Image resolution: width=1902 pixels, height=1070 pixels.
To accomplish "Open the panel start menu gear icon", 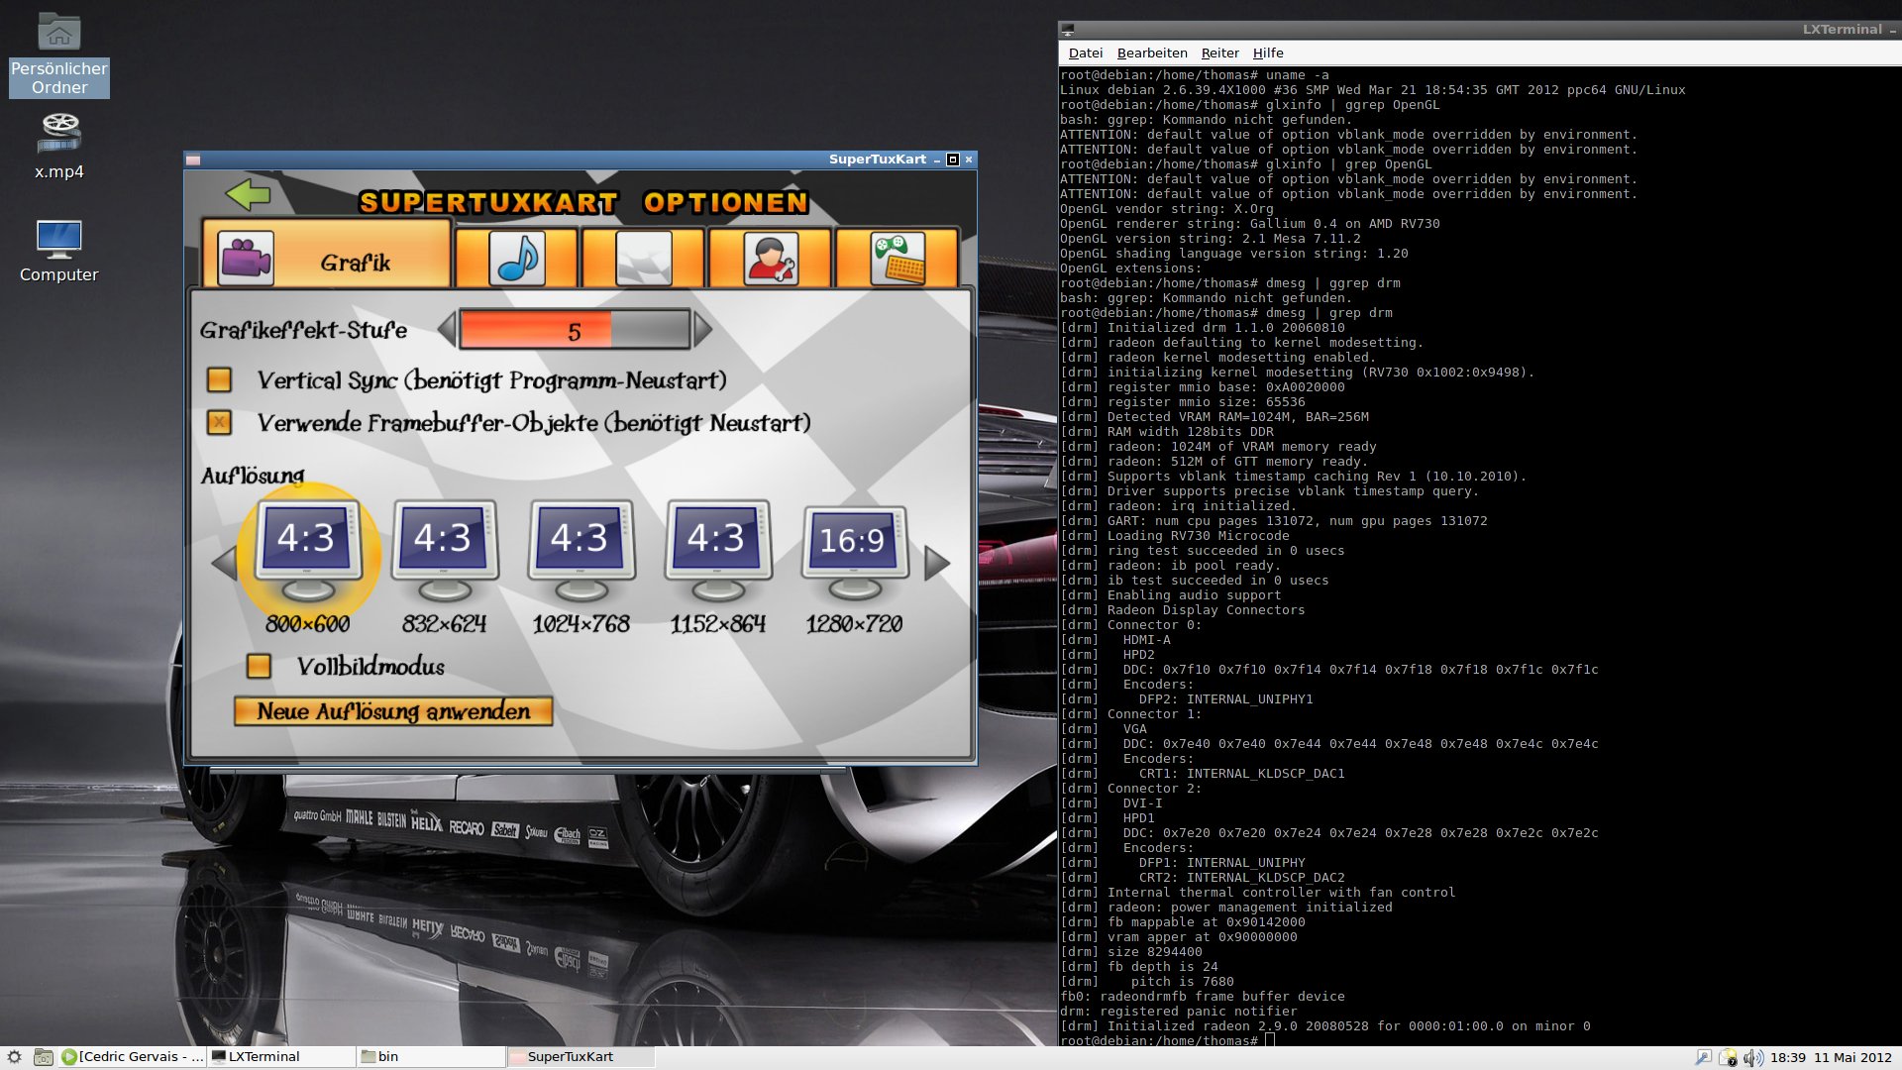I will coord(14,1057).
